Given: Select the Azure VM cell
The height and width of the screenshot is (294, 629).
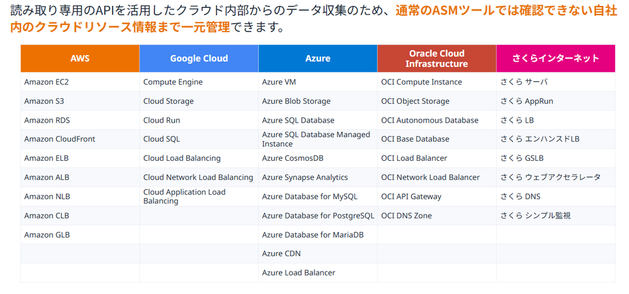Looking at the screenshot, I should 318,82.
